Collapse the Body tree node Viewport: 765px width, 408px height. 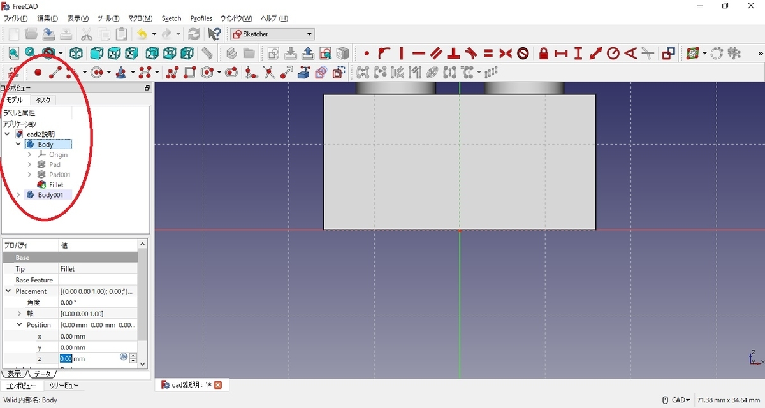[x=18, y=144]
